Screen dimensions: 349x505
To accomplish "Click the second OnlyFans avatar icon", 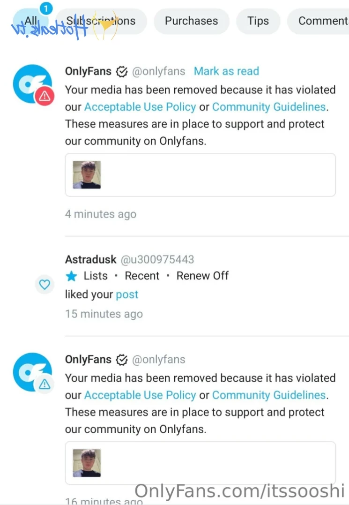I will point(31,371).
